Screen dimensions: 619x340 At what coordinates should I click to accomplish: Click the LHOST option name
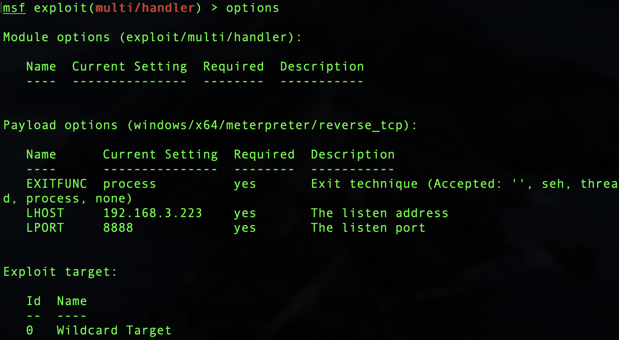[x=45, y=213]
